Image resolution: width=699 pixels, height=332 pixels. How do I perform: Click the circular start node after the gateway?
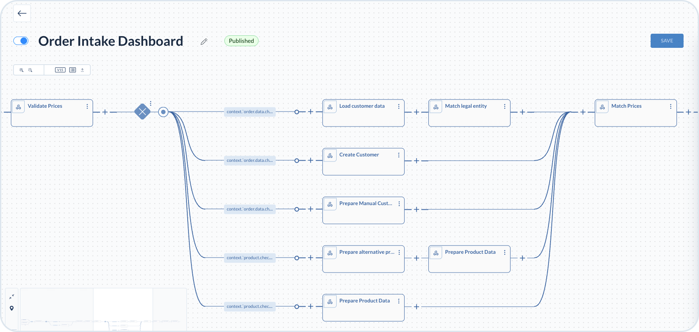point(163,111)
